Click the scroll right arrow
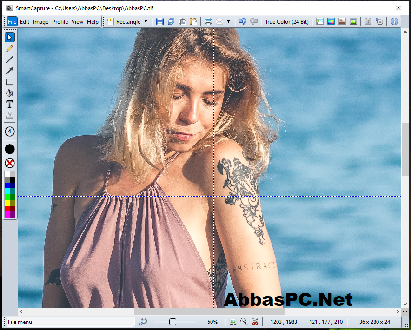Viewport: 411px width, 330px height. [x=398, y=312]
